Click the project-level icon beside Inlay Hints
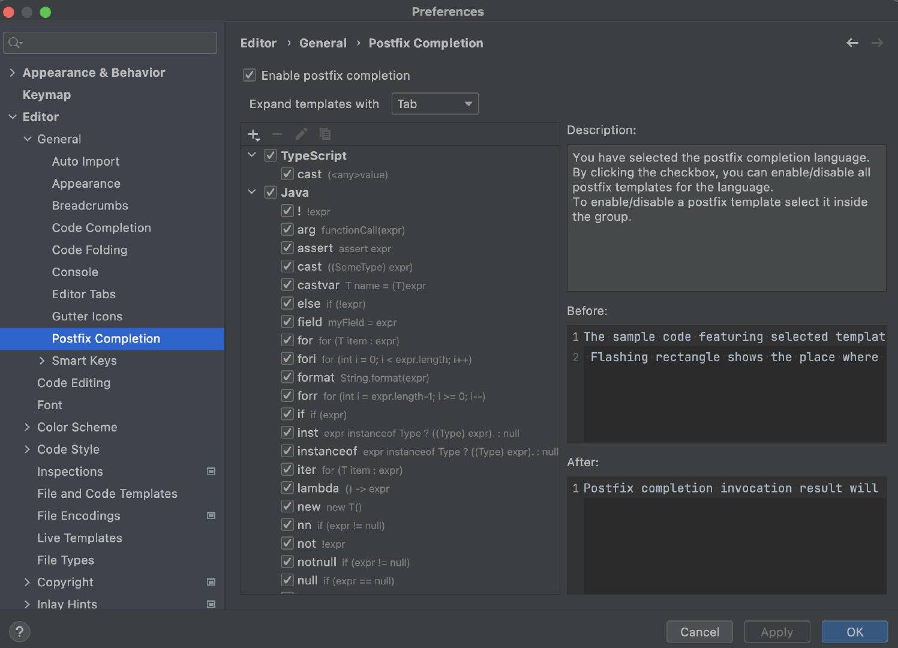Image resolution: width=898 pixels, height=648 pixels. (x=211, y=604)
